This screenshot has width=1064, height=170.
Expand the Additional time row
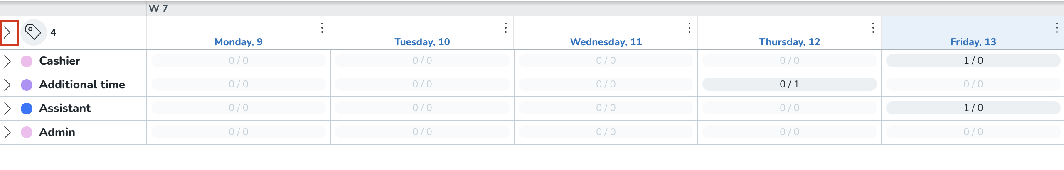pos(7,85)
